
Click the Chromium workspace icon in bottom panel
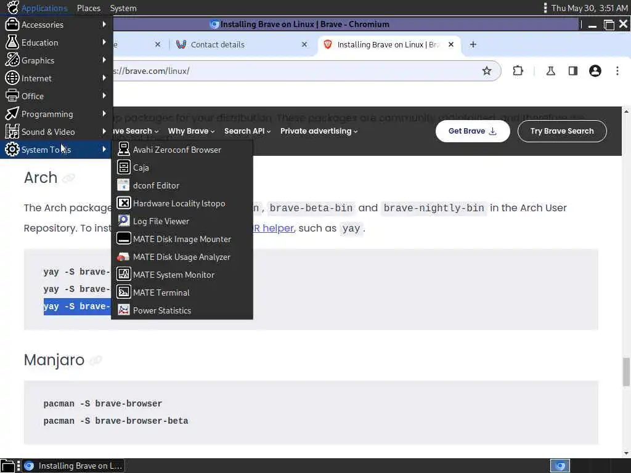(x=560, y=466)
